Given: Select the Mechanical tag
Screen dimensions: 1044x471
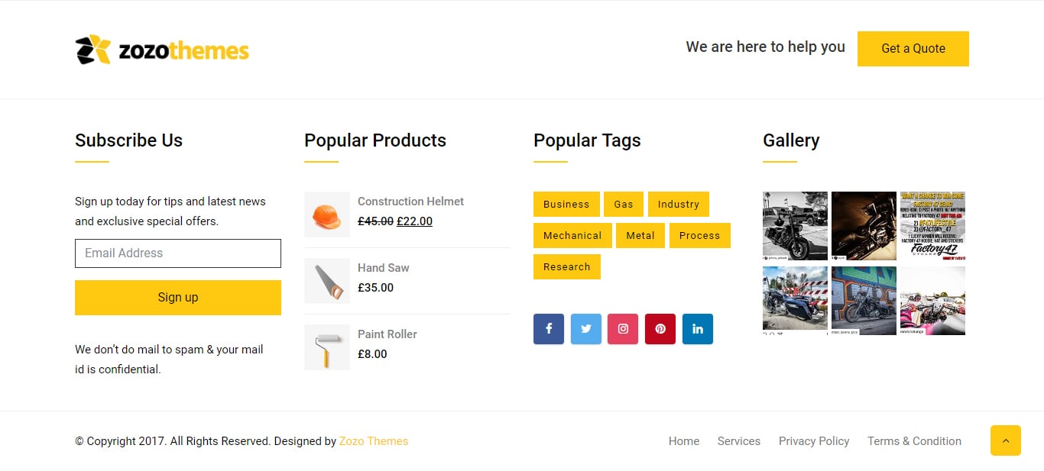Looking at the screenshot, I should click(x=572, y=236).
